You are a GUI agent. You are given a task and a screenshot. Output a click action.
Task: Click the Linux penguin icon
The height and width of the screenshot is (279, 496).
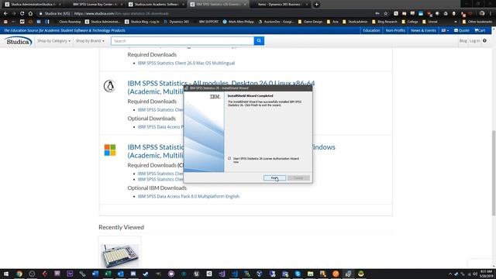[109, 86]
